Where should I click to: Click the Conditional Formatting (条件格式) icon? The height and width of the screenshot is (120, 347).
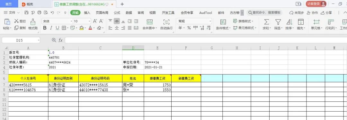click(x=223, y=21)
